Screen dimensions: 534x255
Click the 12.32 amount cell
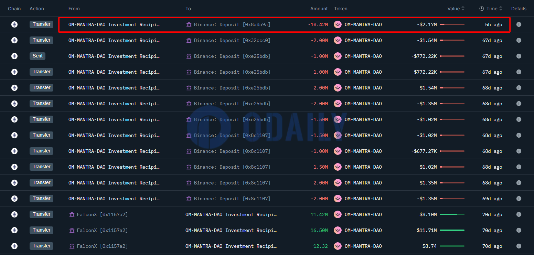320,246
